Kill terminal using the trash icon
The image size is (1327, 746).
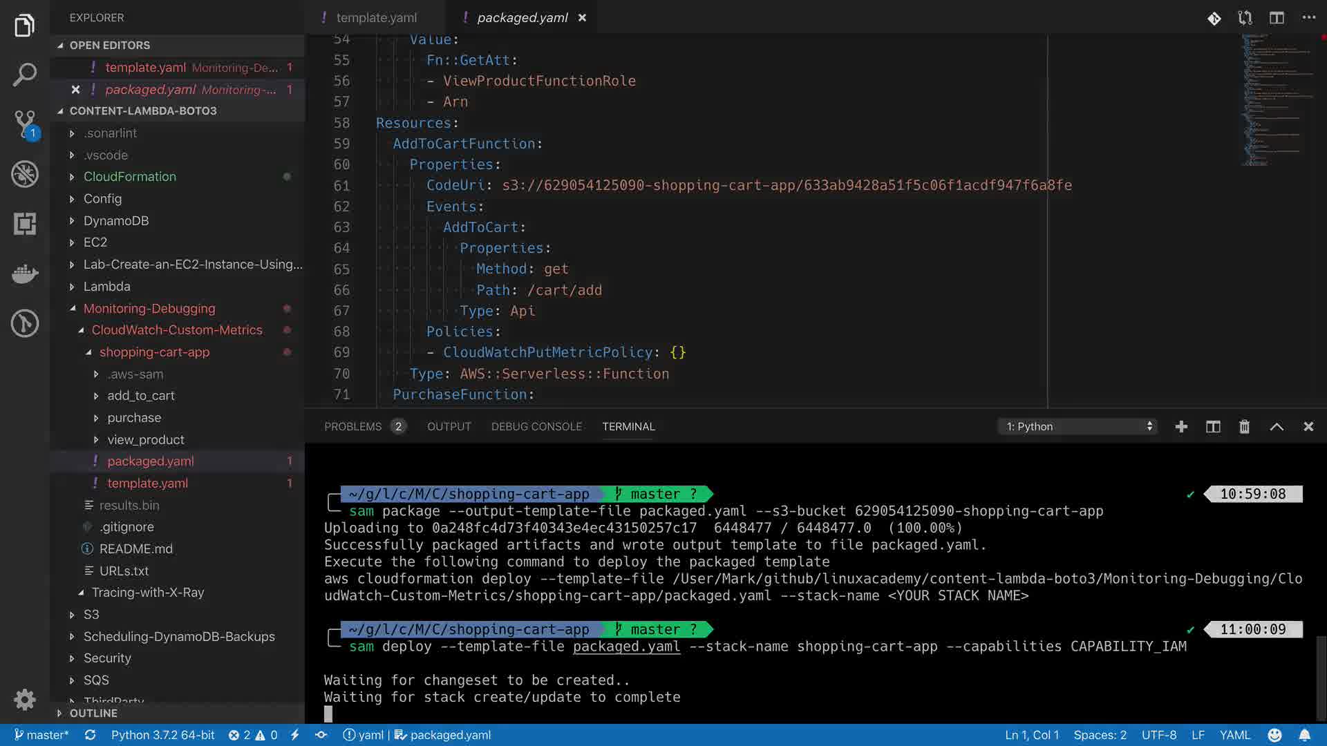tap(1244, 427)
